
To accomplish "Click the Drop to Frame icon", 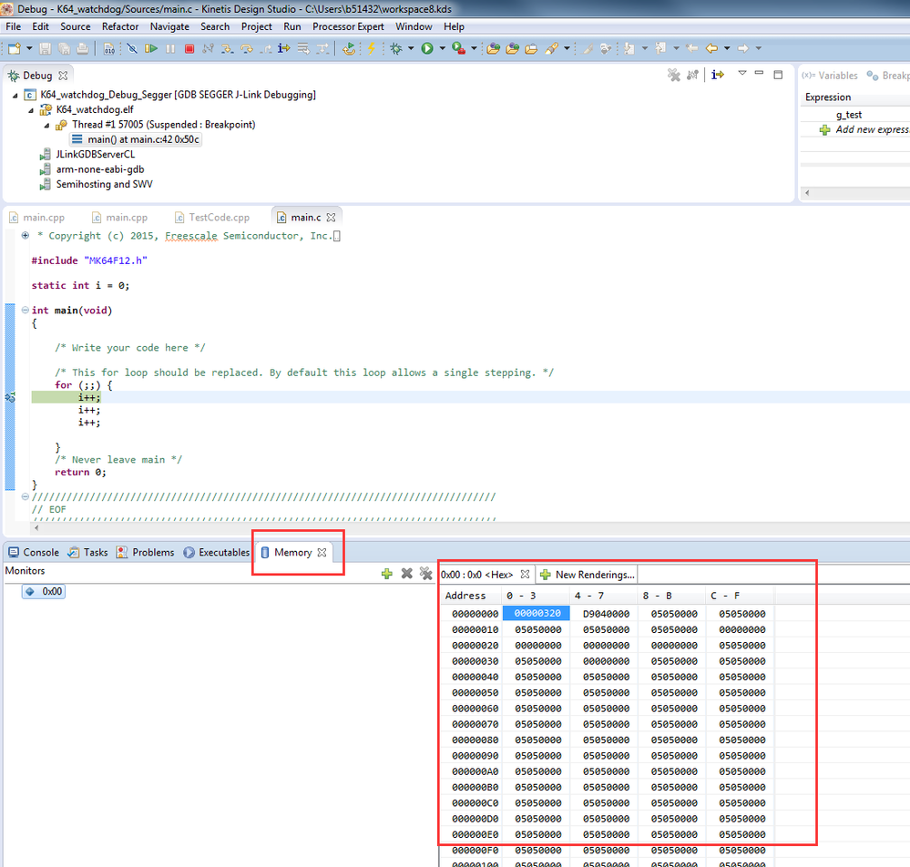I will click(303, 49).
